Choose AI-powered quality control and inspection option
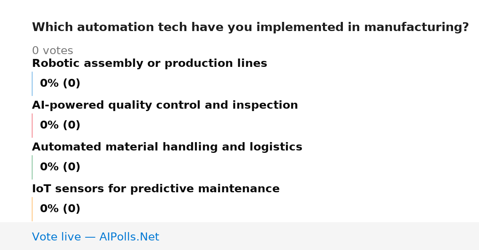 [165, 105]
